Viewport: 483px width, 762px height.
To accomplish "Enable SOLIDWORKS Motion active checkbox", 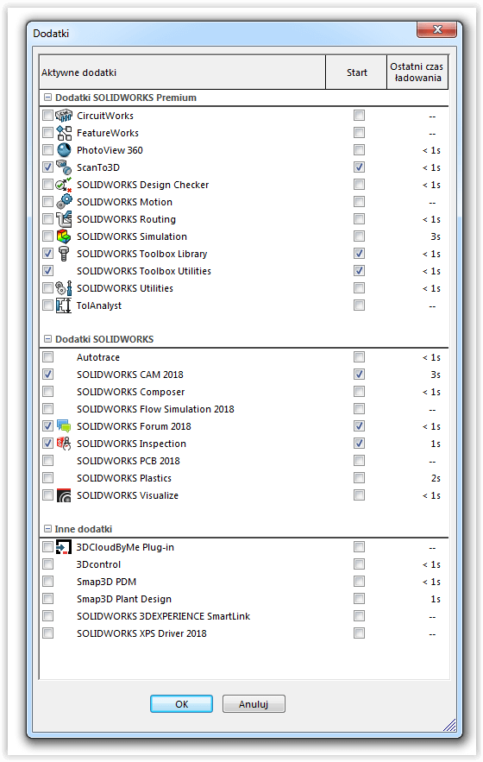I will [47, 202].
